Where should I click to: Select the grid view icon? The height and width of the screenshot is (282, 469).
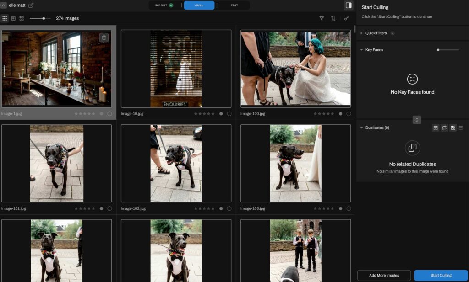click(5, 18)
